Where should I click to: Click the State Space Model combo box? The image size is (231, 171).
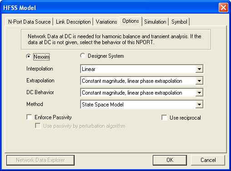(142, 105)
